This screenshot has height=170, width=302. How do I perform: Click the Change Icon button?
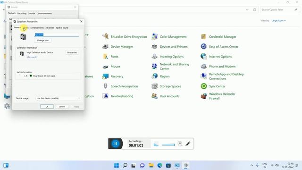pos(43,41)
